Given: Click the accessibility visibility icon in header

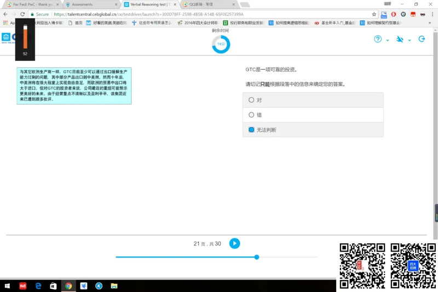Looking at the screenshot, I should 400,39.
